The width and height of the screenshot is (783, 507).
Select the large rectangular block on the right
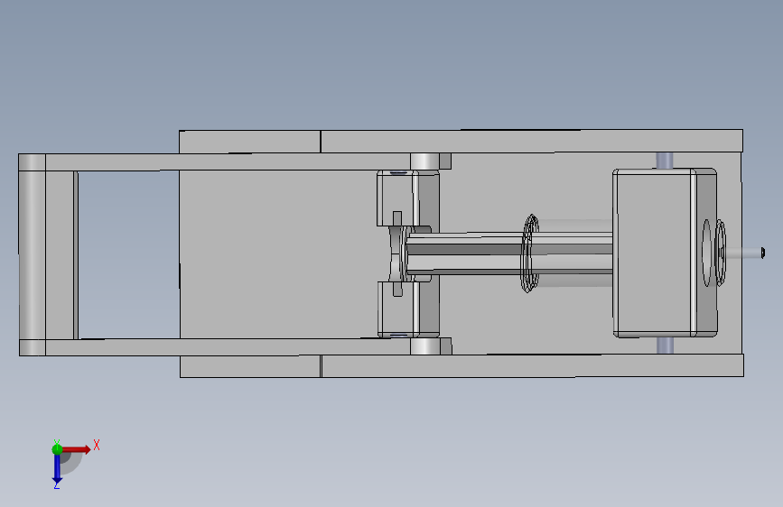(665, 253)
